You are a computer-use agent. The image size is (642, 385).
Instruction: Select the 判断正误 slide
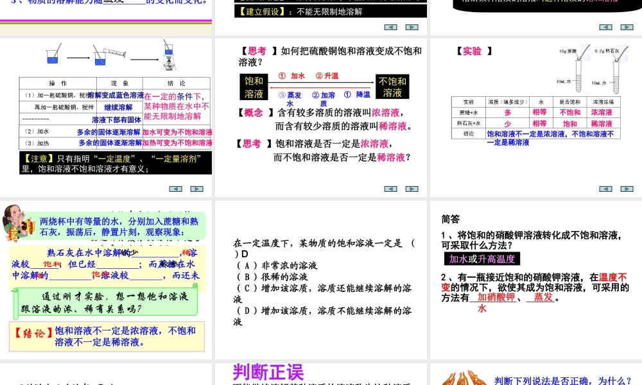pos(320,374)
